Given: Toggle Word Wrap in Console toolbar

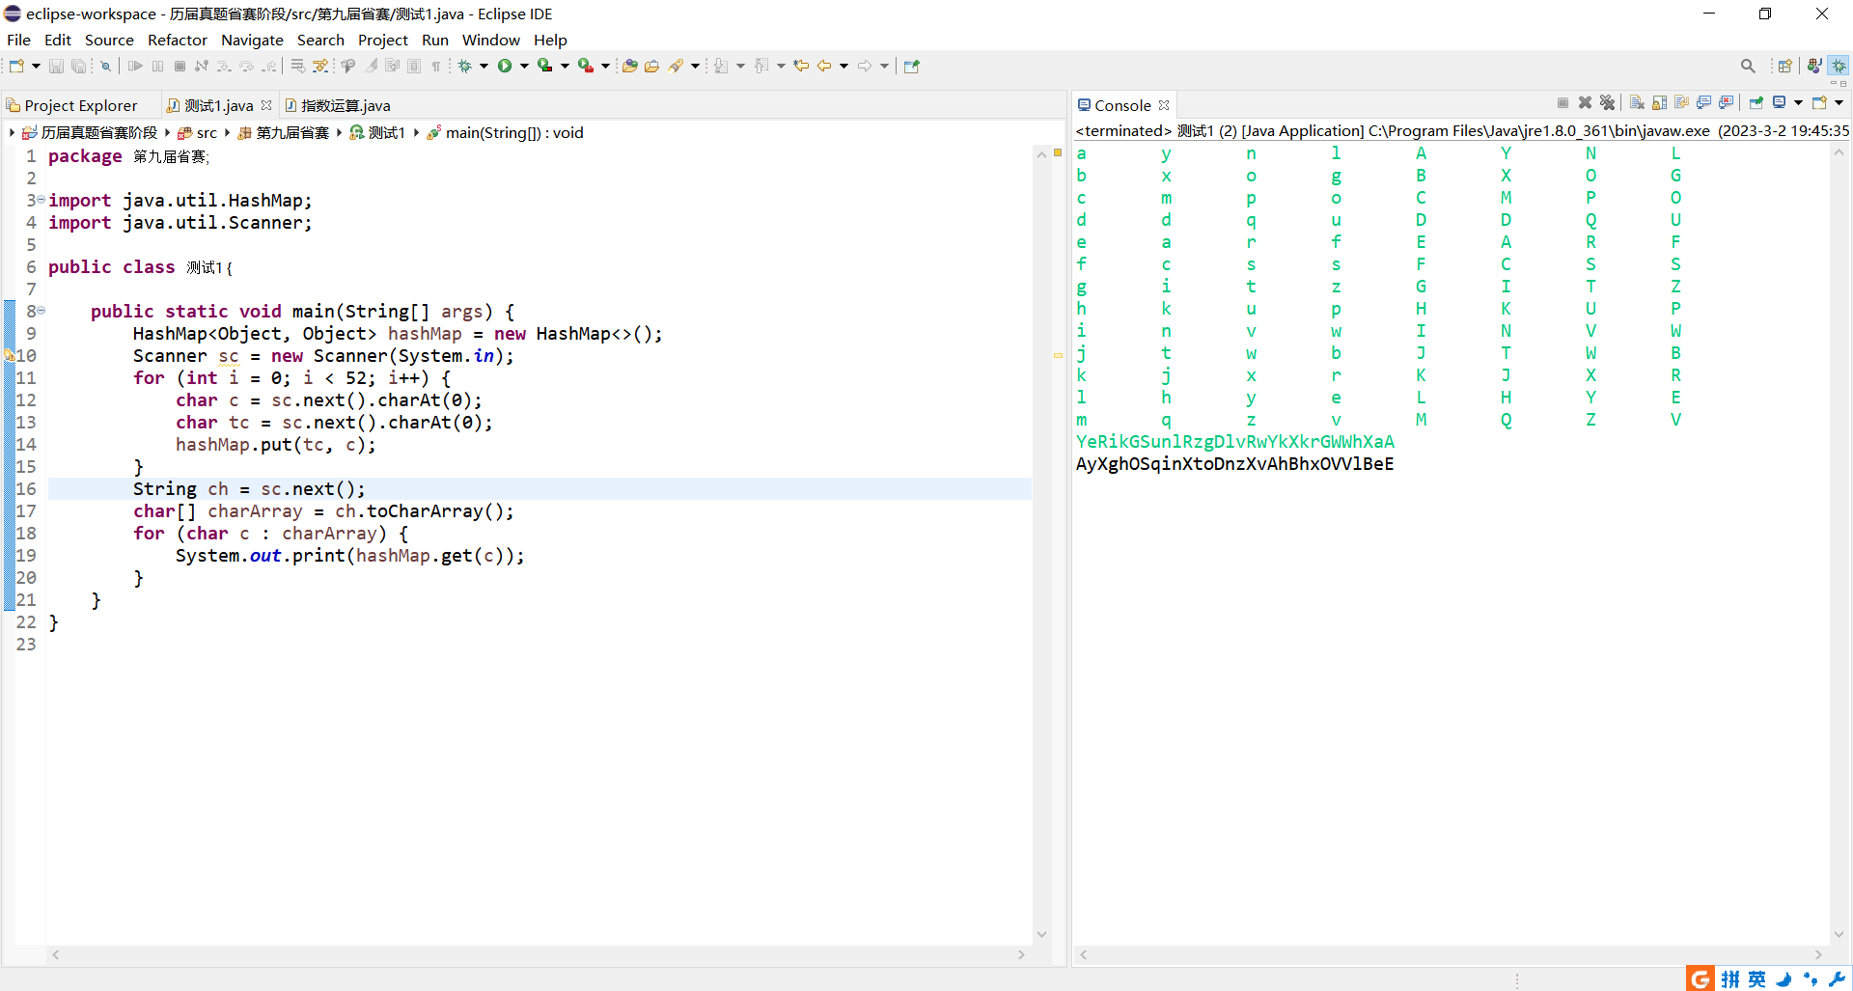Looking at the screenshot, I should 1682,102.
